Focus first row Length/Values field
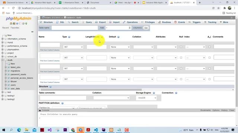The image size is (238, 133). click(97, 47)
